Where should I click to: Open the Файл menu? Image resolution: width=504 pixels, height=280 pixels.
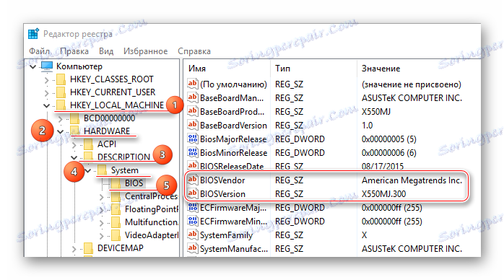[39, 51]
